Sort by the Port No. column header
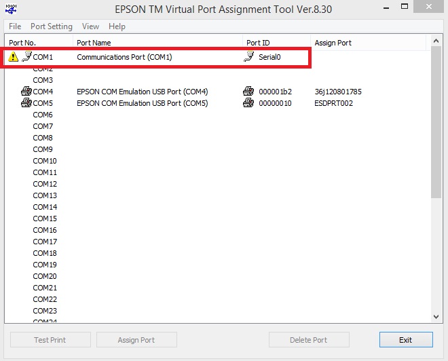 tap(39, 43)
